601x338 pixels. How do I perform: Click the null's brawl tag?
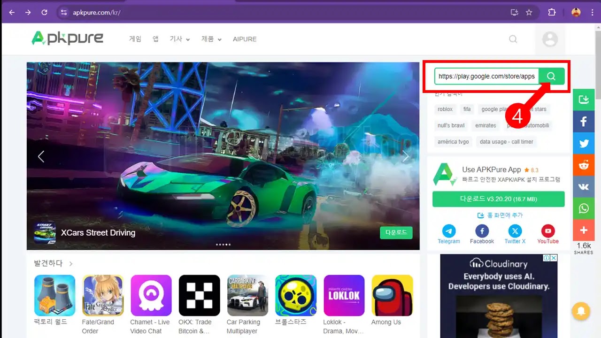click(451, 125)
